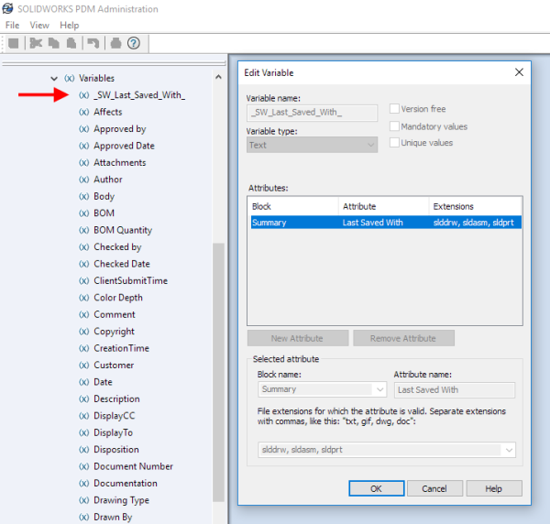This screenshot has height=524, width=550.
Task: Toggle the Mandatory values checkbox
Action: [394, 126]
